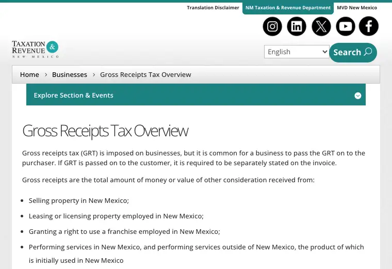Open the Translation Disclaimer link
The width and height of the screenshot is (392, 269).
213,8
